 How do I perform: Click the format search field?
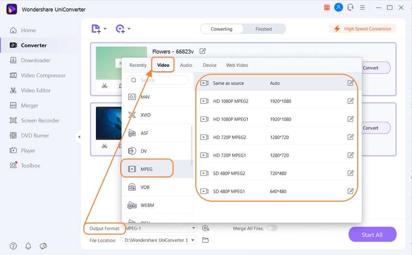[158, 80]
